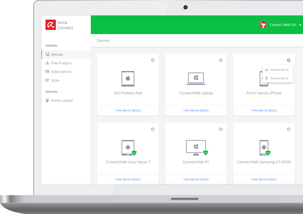303x214 pixels.
Task: Open gear for ConnectWeb Samsung GT-I9300
Action: click(289, 129)
